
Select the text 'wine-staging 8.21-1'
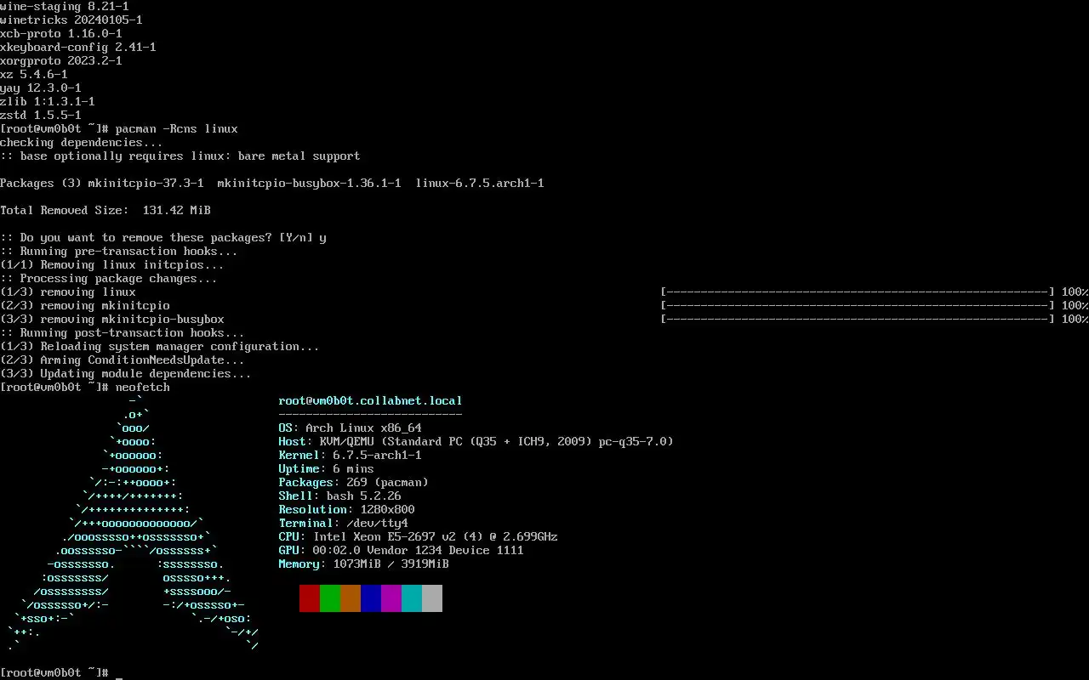[x=65, y=7]
